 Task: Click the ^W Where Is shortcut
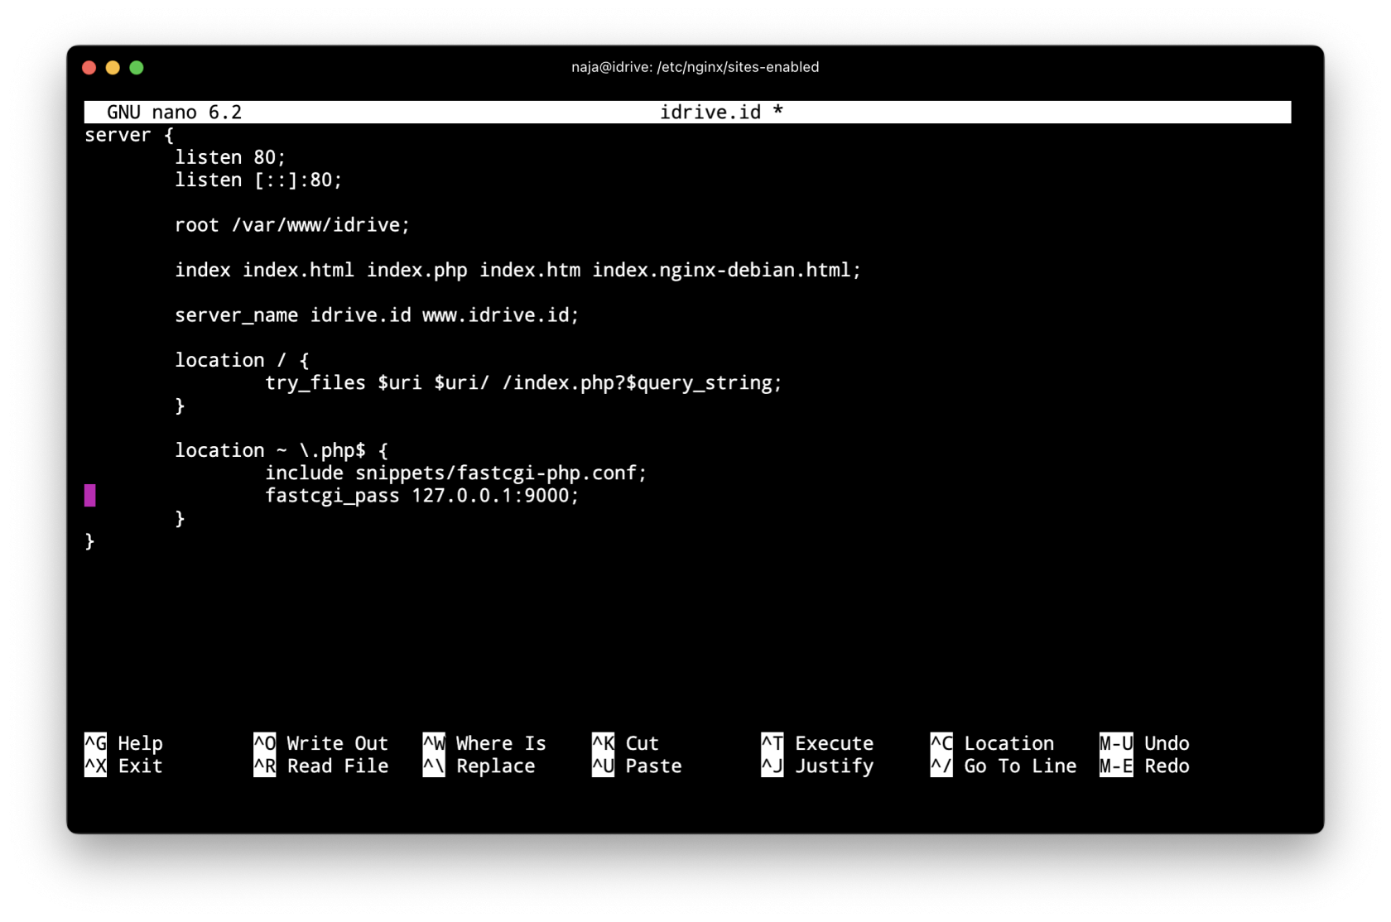pos(484,743)
